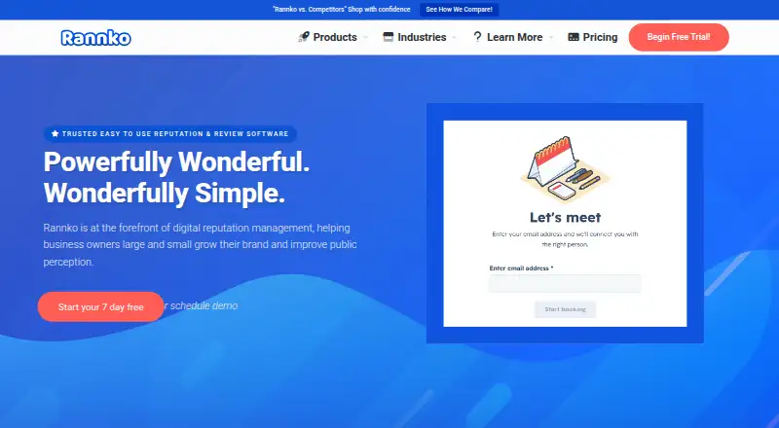Click the price tag icon beside Pricing
779x428 pixels.
click(x=574, y=37)
